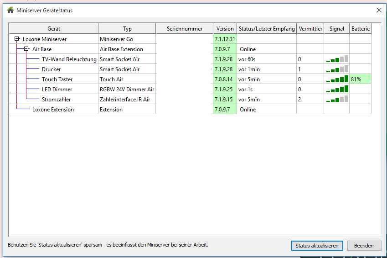387x258 pixels.
Task: Click signal strength bars for Drucker
Action: [337, 69]
